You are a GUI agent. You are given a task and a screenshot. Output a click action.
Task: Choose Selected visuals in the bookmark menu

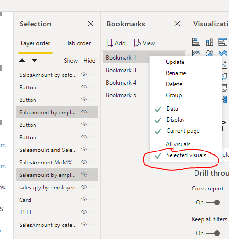(186, 155)
